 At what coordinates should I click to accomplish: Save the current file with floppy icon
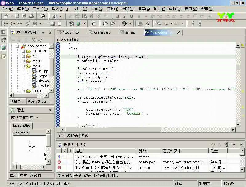pos(17,16)
